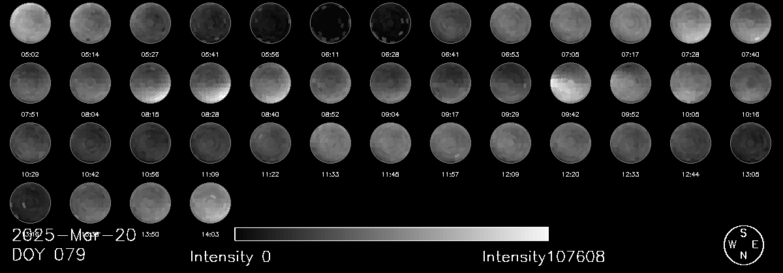Click the 12:09 time label
783x273 pixels.
(511, 174)
